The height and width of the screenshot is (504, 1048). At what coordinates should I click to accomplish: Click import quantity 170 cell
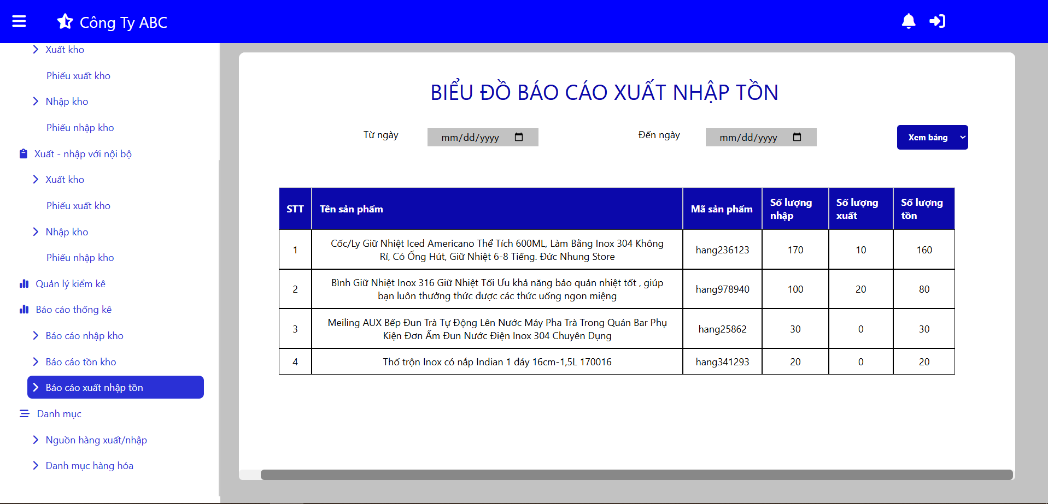795,250
